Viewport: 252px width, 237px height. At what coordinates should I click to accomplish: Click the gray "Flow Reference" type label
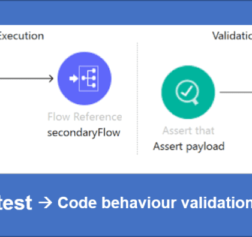click(x=85, y=117)
